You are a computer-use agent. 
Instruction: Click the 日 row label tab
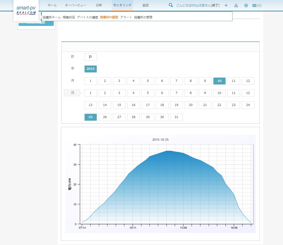pos(73,93)
